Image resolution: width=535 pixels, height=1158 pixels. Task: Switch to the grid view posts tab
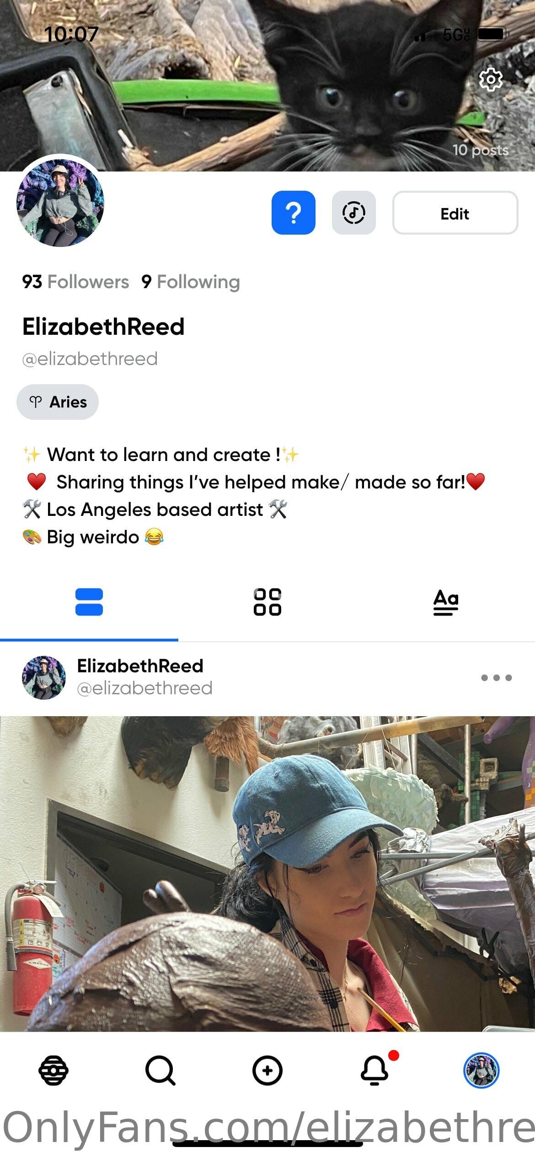point(267,602)
